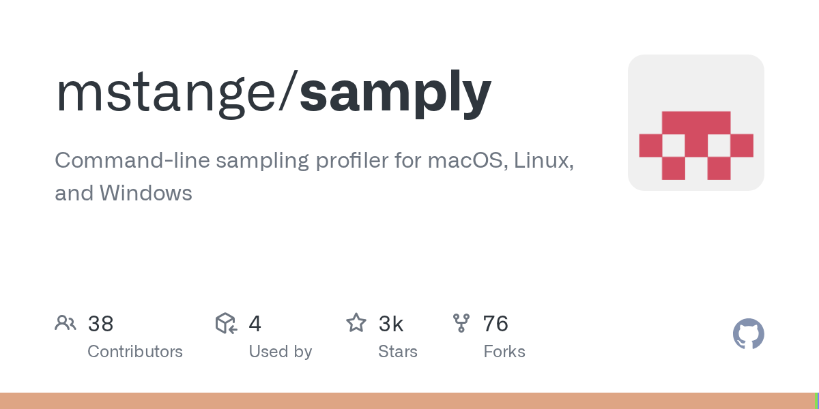Click the fork count 76
Screen dimensions: 819x409
[495, 324]
